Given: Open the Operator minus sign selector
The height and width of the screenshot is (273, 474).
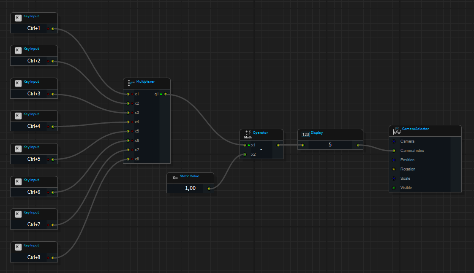Looking at the screenshot, I should (261, 150).
